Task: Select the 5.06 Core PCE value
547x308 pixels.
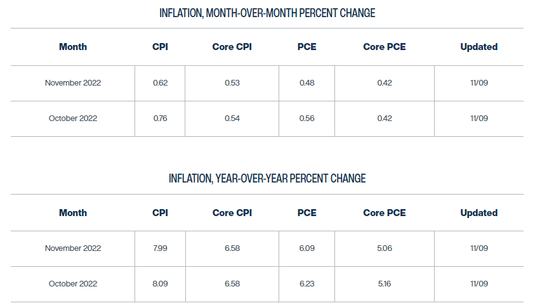Action: [384, 248]
